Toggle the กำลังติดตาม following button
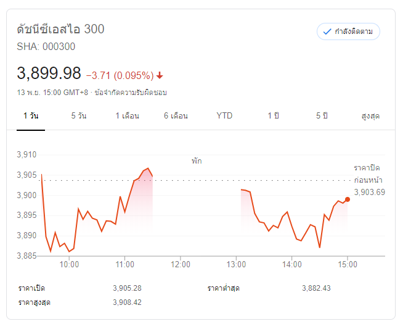Image resolution: width=403 pixels, height=329 pixels. (348, 31)
